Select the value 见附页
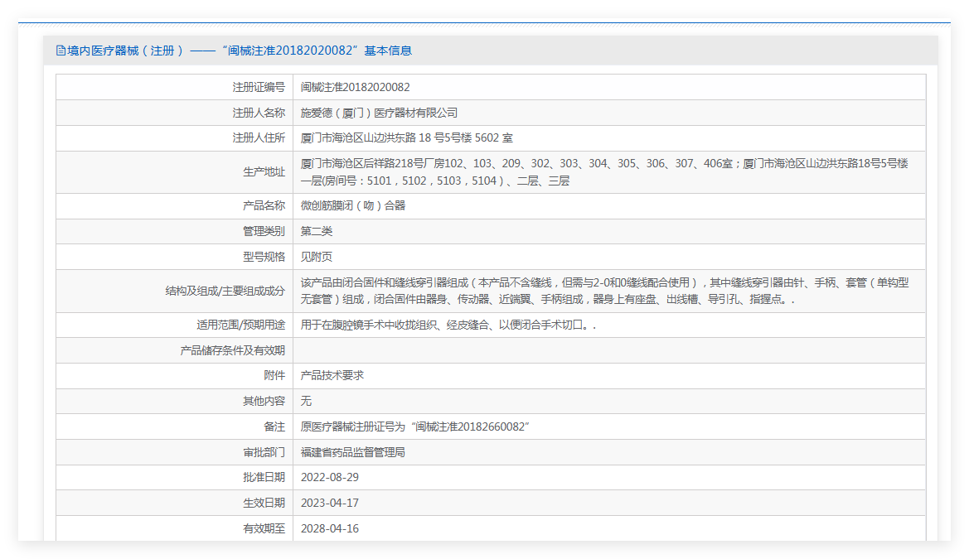Image resolution: width=969 pixels, height=559 pixels. click(x=317, y=257)
